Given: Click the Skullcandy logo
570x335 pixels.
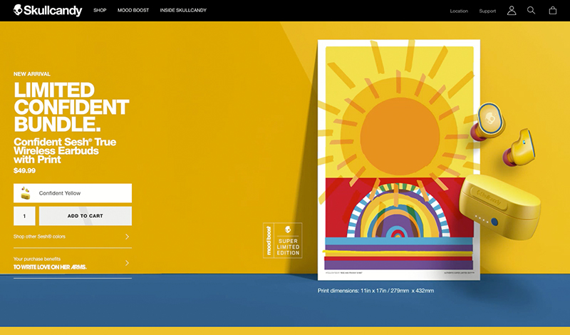Looking at the screenshot, I should (48, 10).
